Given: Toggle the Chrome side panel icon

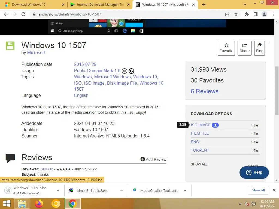Looking at the screenshot, I should click(x=256, y=14).
